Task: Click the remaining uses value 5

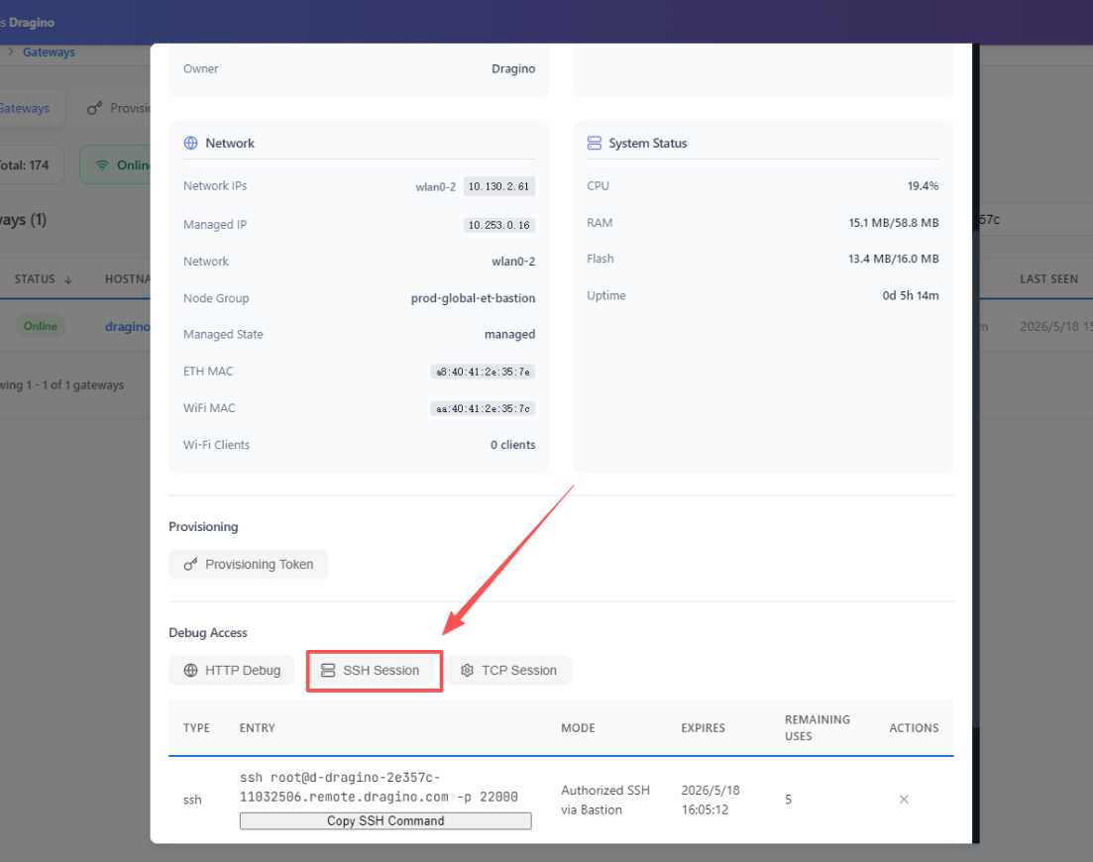Action: [789, 800]
